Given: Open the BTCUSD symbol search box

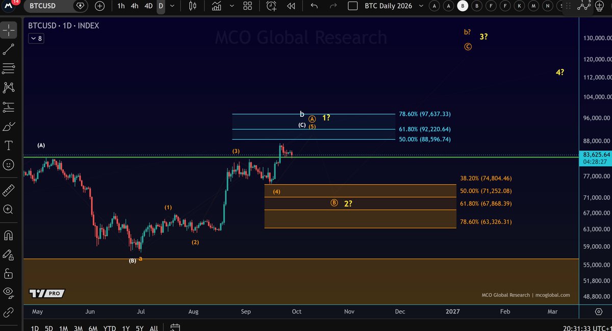Looking at the screenshot, I should 42,6.
